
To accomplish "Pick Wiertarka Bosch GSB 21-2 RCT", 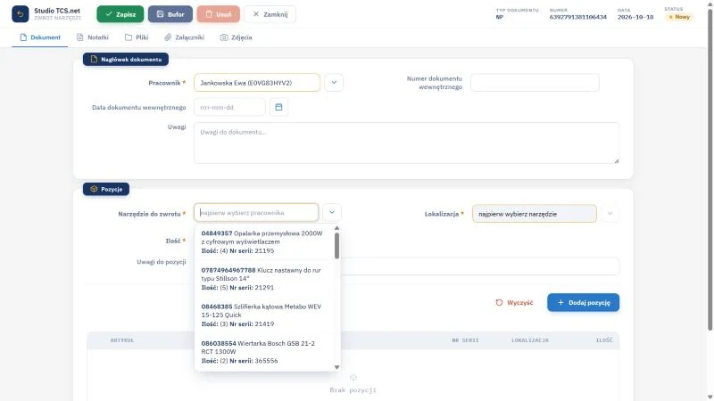I will 263,352.
